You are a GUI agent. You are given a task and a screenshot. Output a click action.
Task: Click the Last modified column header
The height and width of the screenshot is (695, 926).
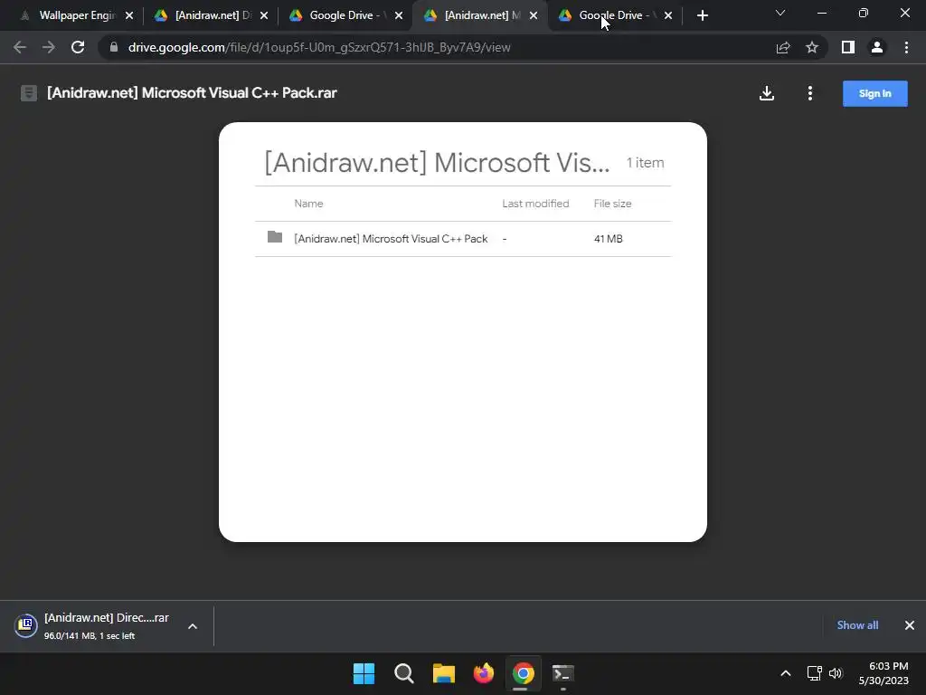click(x=535, y=204)
